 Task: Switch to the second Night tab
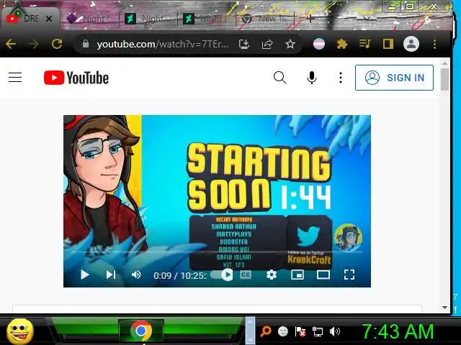click(147, 19)
